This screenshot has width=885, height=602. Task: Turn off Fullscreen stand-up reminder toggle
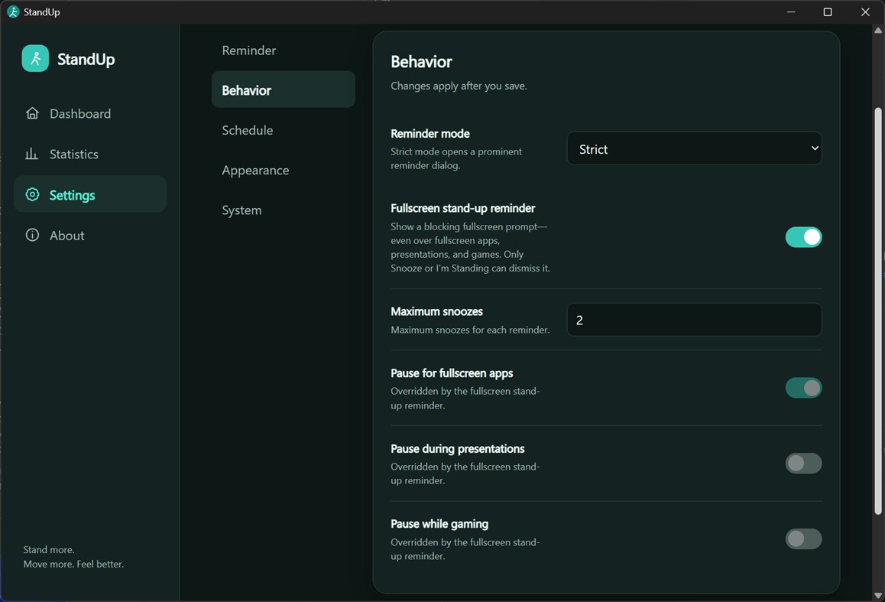click(x=803, y=237)
